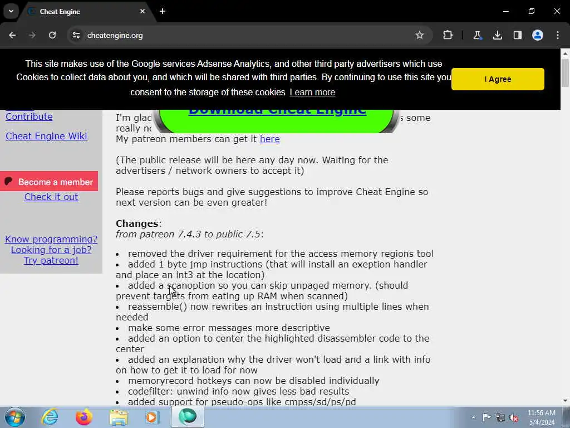Open the Try patreon! link

click(x=51, y=260)
